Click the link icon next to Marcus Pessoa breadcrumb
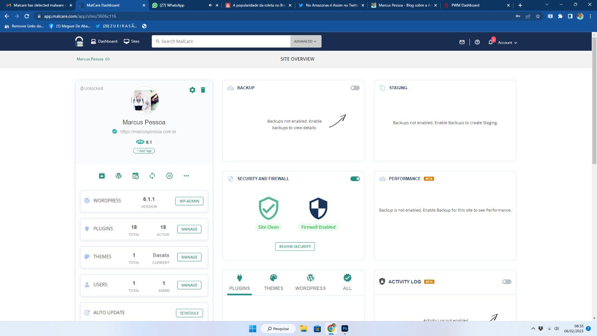 click(x=107, y=59)
